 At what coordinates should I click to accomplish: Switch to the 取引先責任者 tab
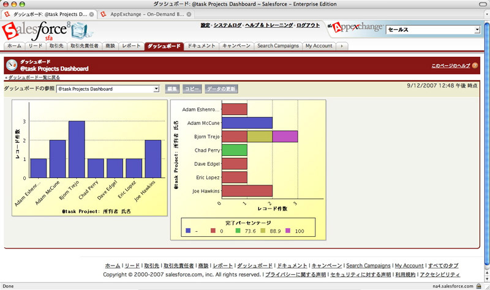85,46
